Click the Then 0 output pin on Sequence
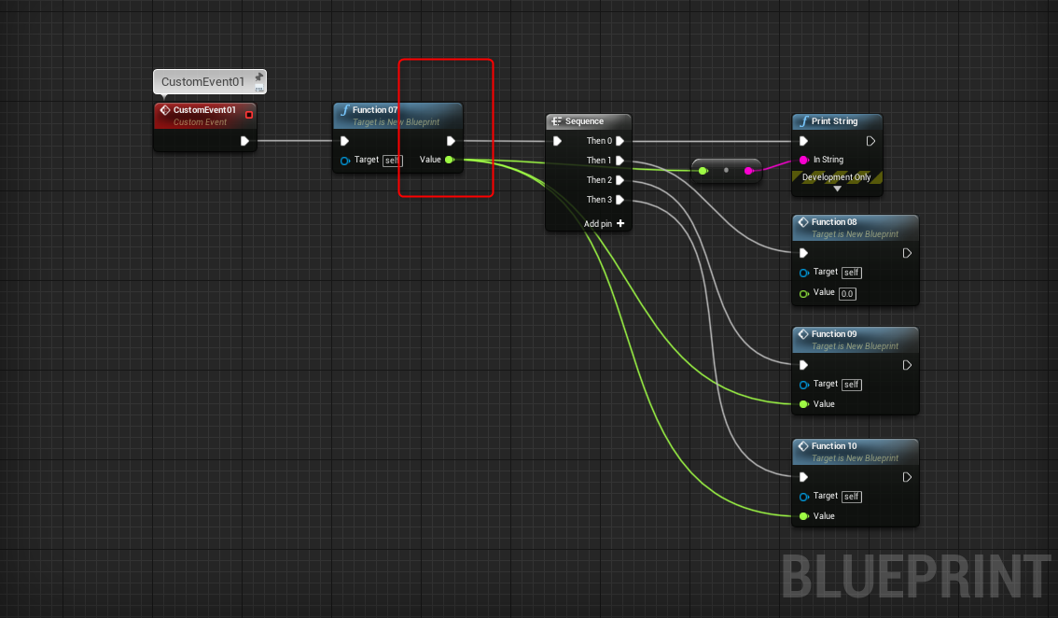Image resolution: width=1058 pixels, height=618 pixels. (620, 141)
